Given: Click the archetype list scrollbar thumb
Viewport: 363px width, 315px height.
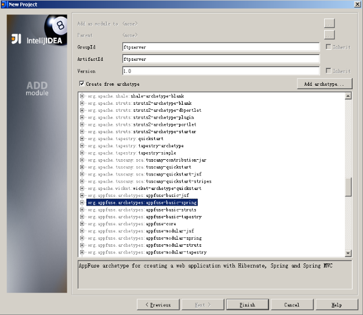Looking at the screenshot, I should (348, 187).
